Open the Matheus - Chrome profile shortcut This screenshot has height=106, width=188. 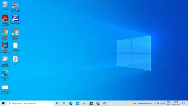(x=15, y=34)
